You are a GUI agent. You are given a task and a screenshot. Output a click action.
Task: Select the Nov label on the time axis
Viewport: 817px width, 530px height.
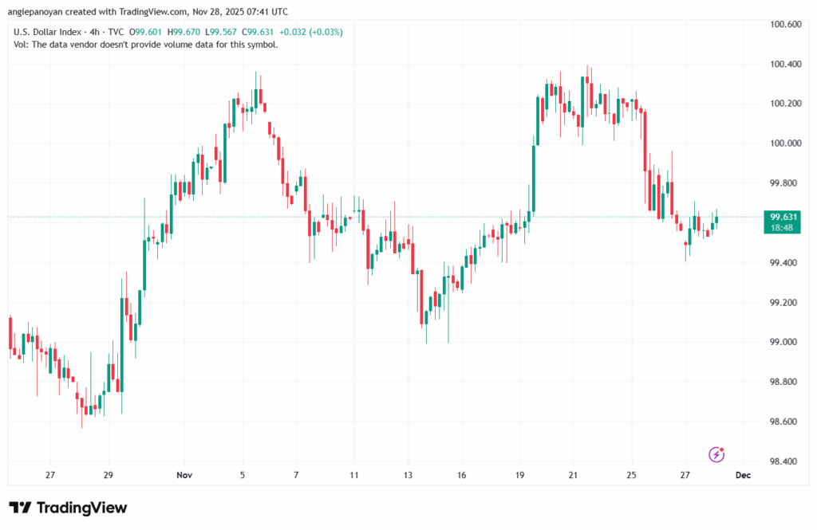(184, 474)
